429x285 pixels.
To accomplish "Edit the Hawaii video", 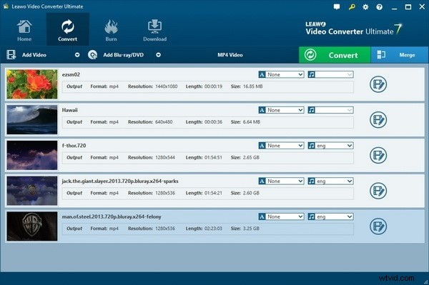I will pyautogui.click(x=378, y=120).
